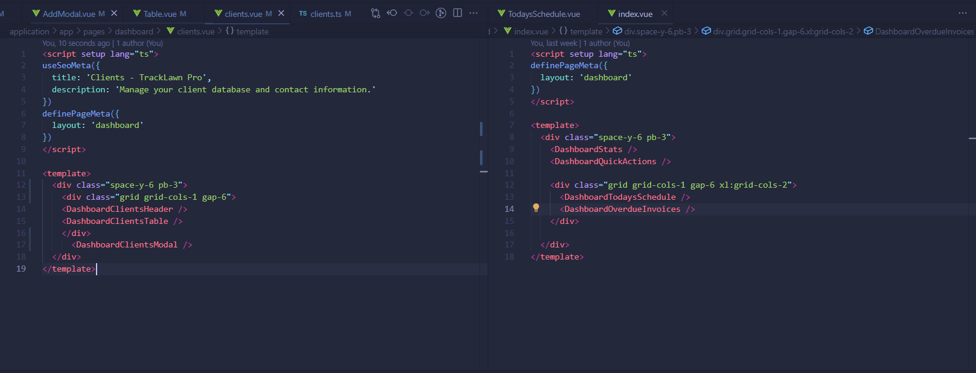Close the index.vue tab
Viewport: 976px width, 373px height.
click(x=665, y=13)
